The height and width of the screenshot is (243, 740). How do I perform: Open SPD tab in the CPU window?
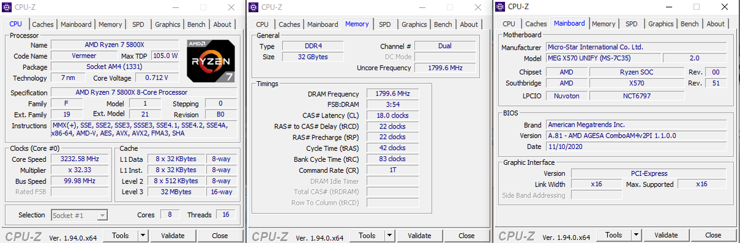click(x=138, y=25)
